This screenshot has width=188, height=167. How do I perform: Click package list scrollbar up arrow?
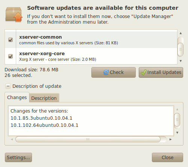[180, 33]
